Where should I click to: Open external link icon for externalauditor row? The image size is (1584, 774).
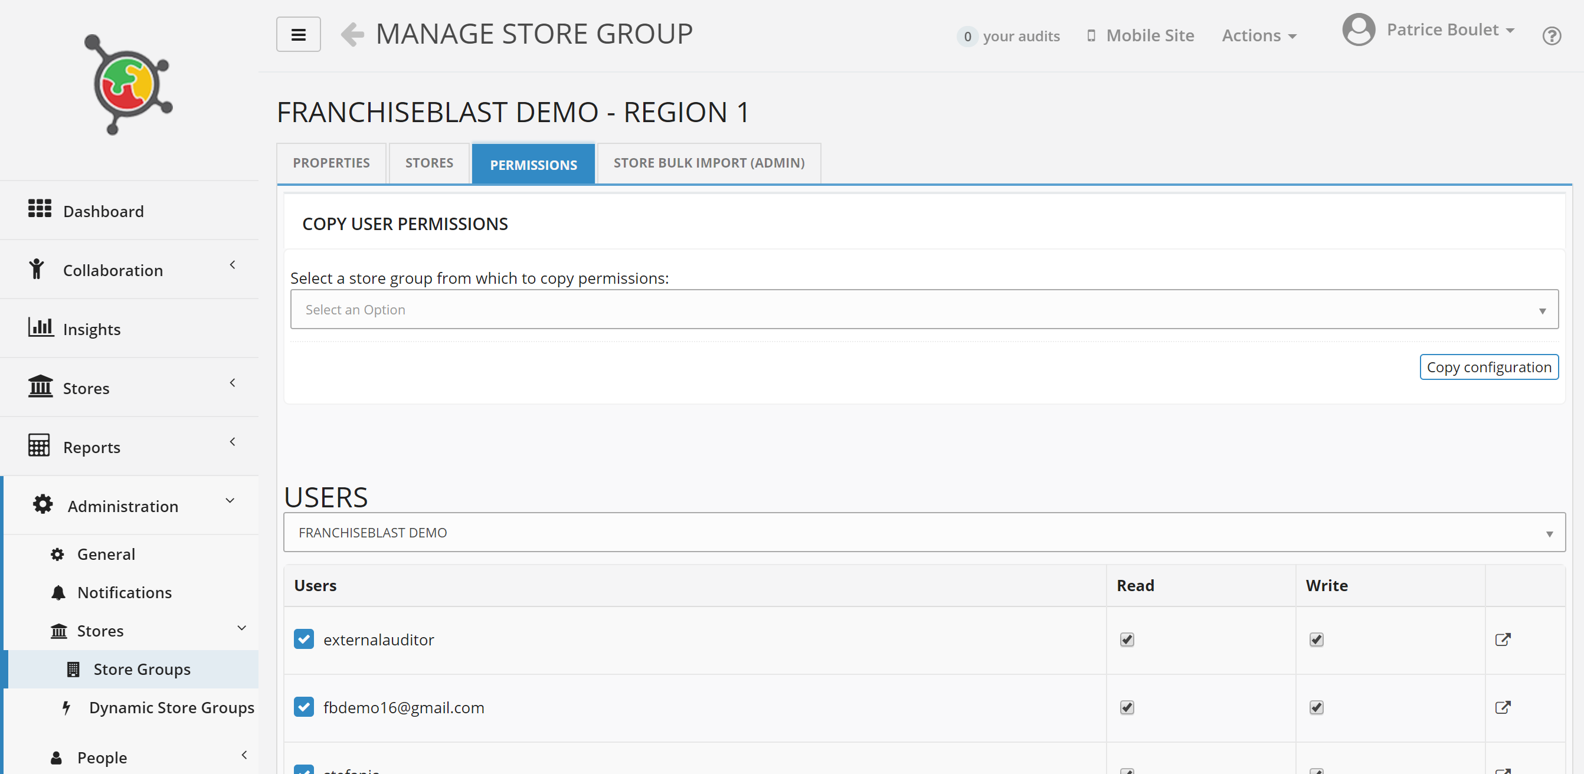tap(1502, 639)
